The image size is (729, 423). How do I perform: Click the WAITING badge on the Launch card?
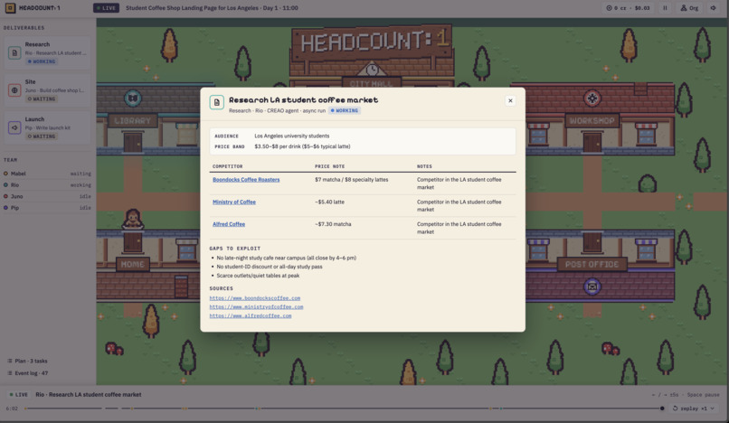point(42,136)
